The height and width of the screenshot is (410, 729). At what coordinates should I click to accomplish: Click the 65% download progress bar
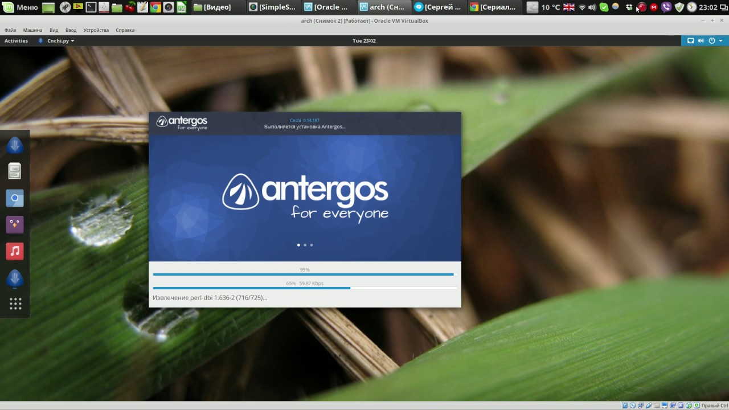305,288
